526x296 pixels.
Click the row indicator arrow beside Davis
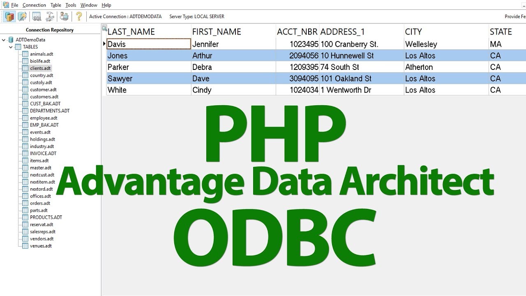coord(104,44)
